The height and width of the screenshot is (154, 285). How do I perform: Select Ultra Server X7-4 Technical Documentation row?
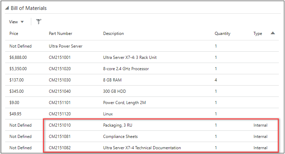coord(142,148)
